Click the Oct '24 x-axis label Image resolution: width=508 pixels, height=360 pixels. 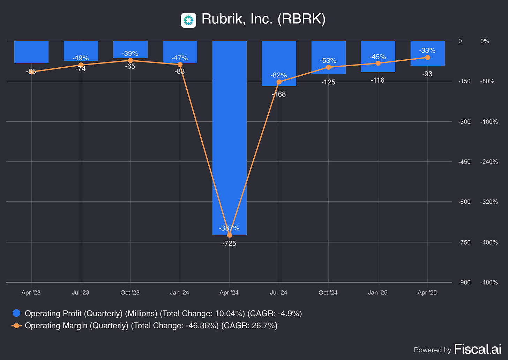[328, 293]
